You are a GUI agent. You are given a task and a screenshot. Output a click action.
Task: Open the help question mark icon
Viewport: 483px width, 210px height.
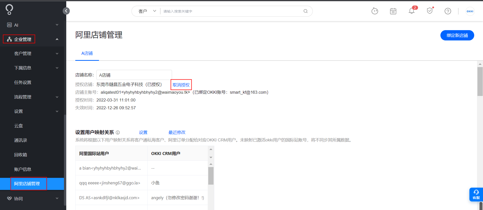[448, 11]
